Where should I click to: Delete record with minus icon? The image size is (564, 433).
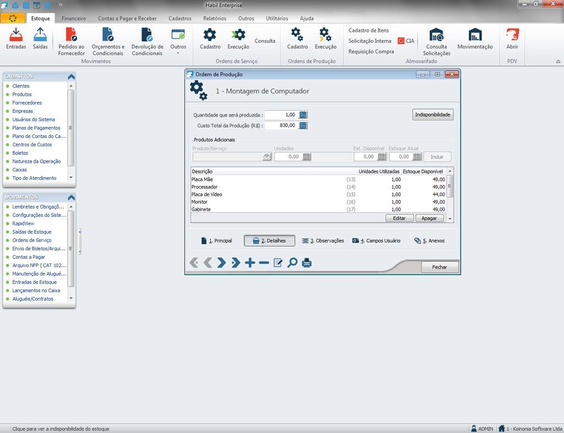(x=264, y=262)
